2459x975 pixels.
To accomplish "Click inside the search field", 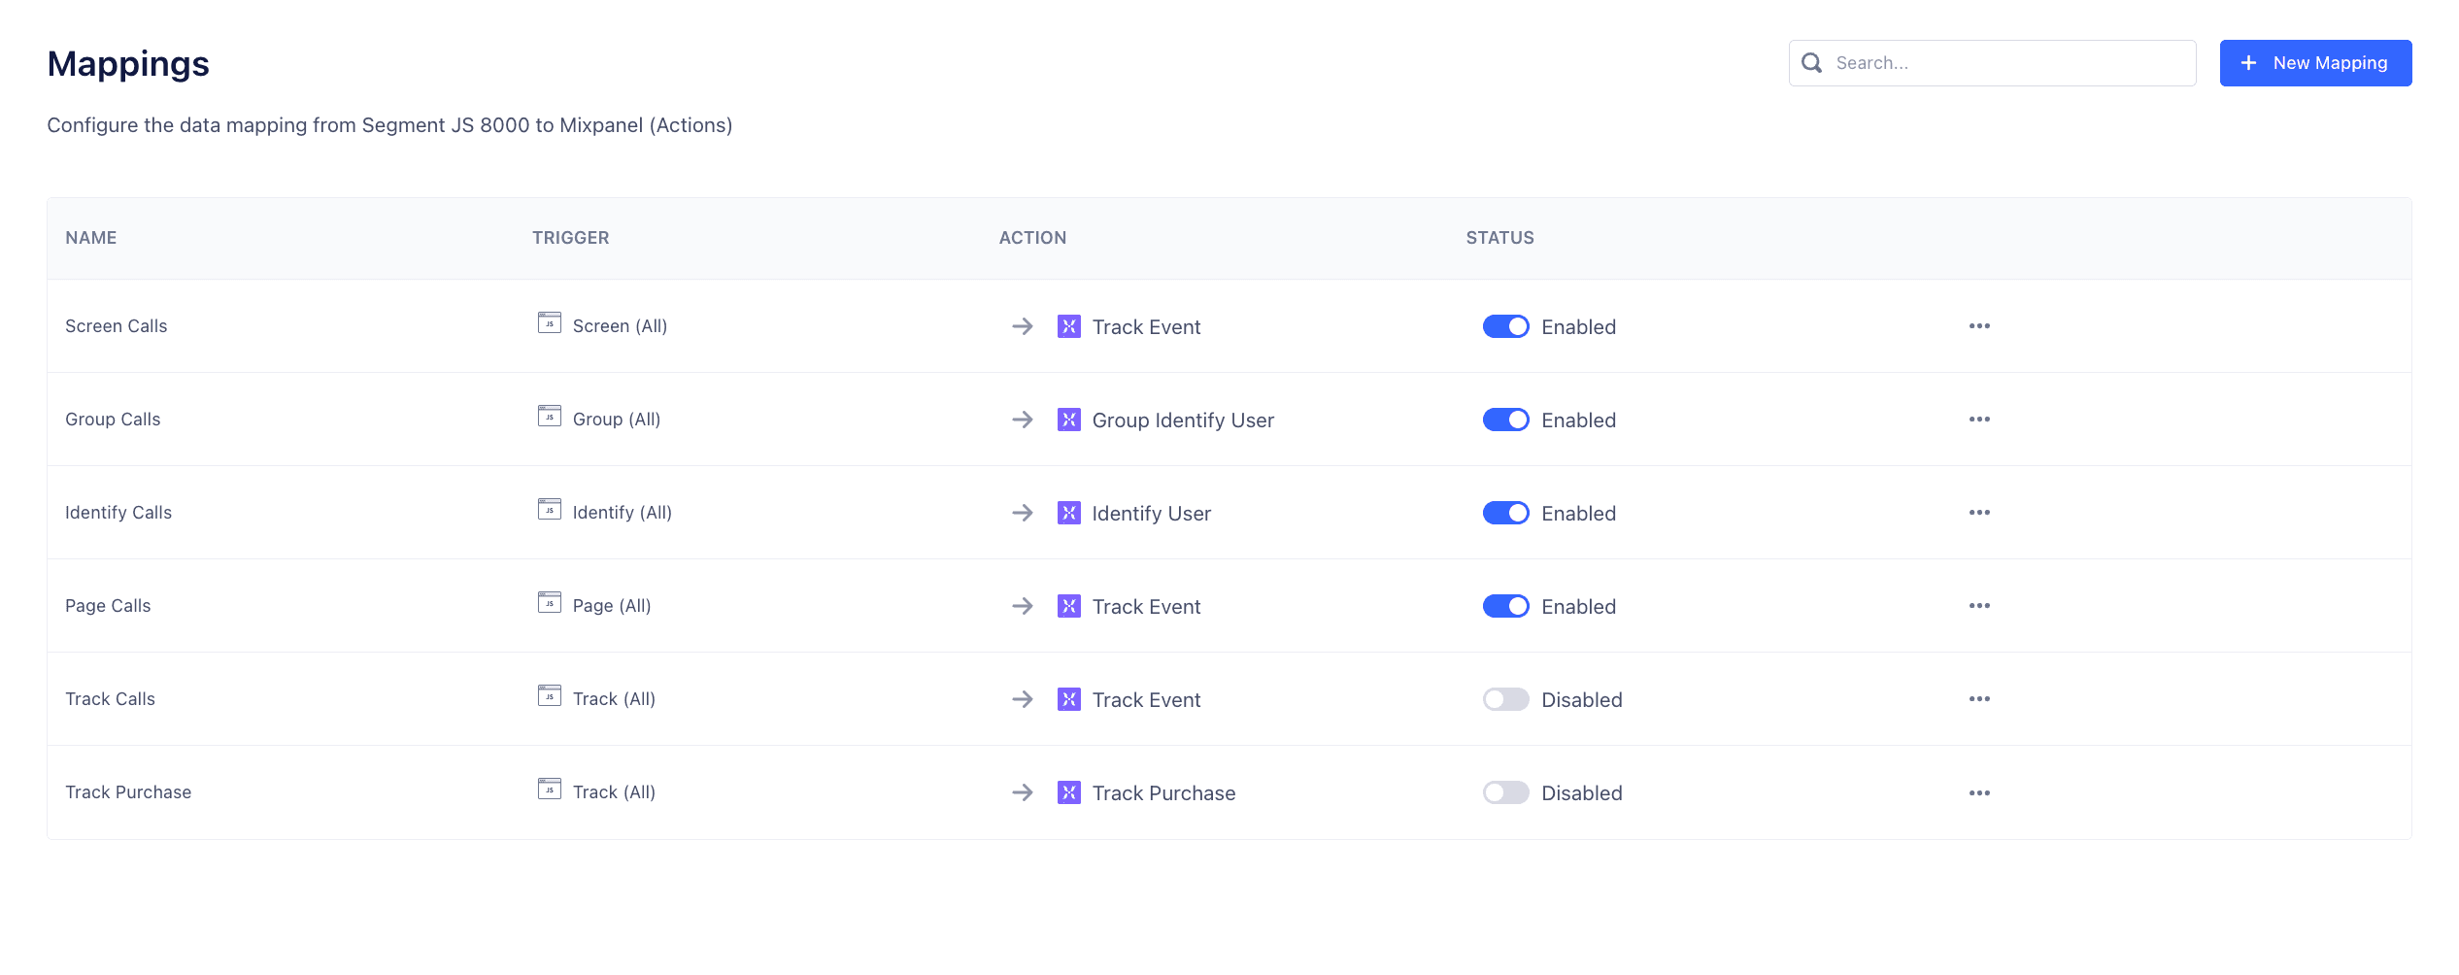I will 1991,62.
